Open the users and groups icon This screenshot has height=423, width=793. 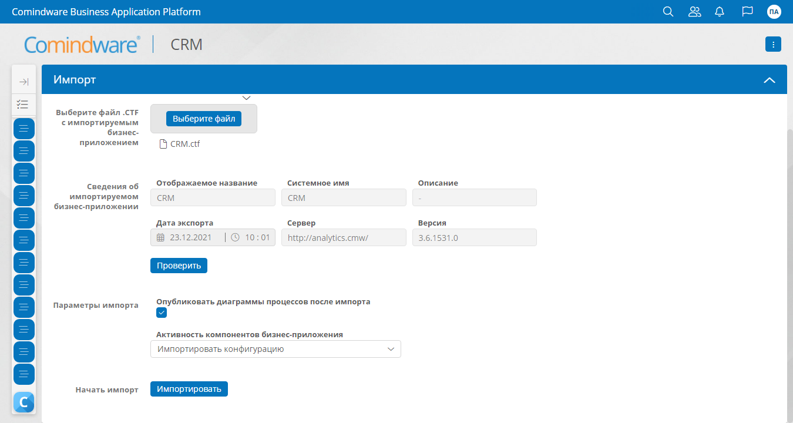[x=695, y=12]
